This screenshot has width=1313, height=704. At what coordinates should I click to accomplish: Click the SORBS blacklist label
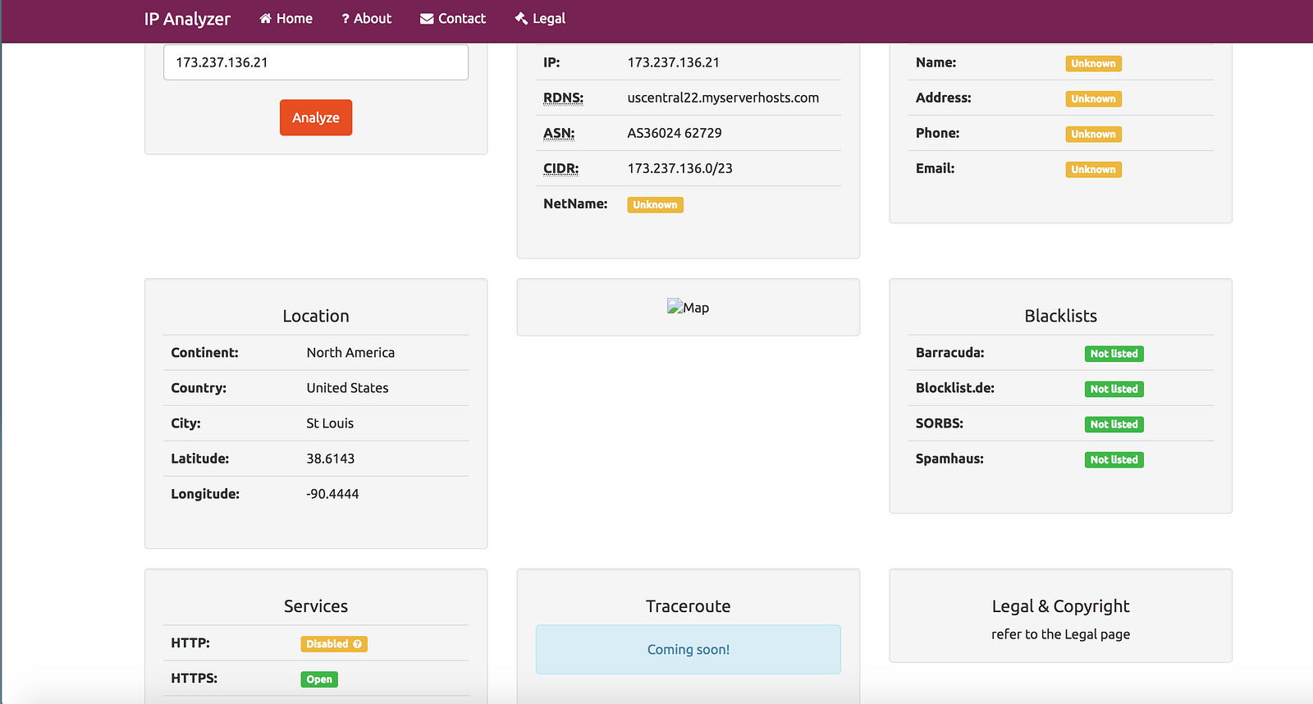pos(940,423)
